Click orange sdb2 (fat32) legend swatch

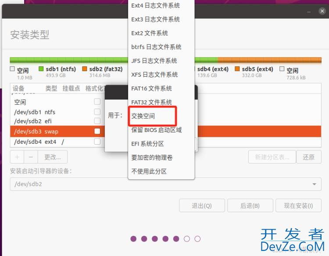[85, 69]
